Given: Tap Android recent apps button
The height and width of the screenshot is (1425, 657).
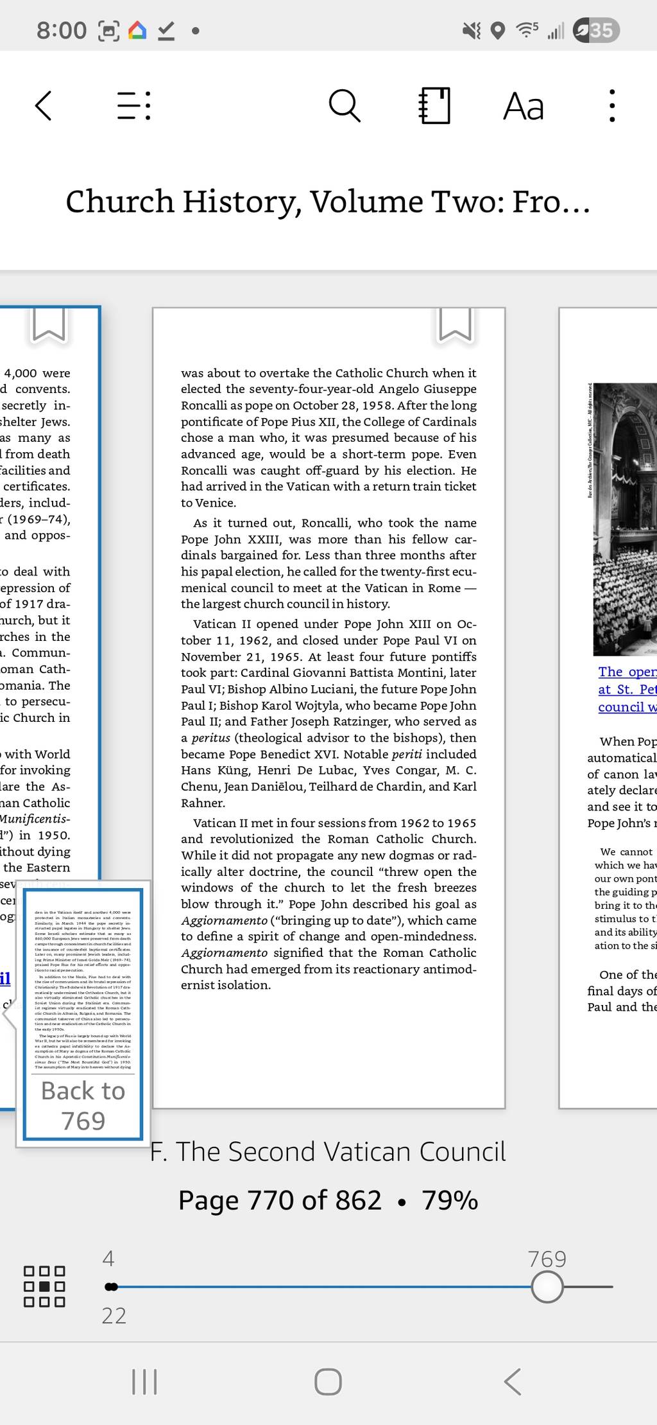Looking at the screenshot, I should pos(144,1381).
